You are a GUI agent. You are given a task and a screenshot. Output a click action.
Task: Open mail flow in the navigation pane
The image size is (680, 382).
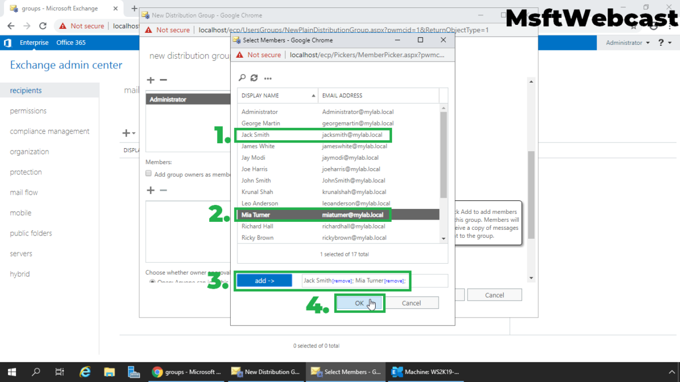coord(23,192)
